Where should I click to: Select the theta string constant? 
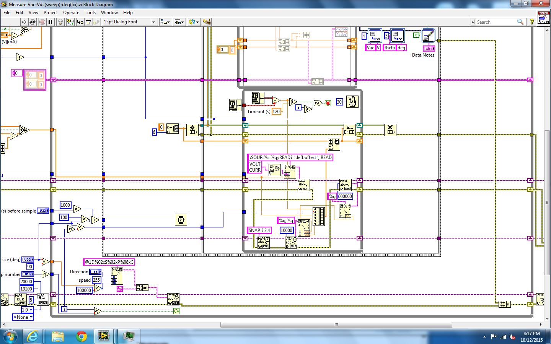tap(390, 48)
